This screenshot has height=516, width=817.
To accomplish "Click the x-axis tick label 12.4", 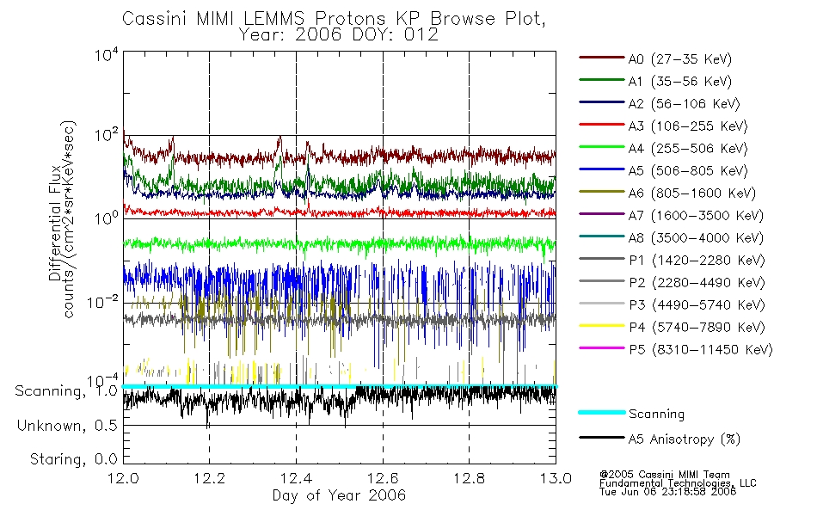I will click(x=296, y=478).
